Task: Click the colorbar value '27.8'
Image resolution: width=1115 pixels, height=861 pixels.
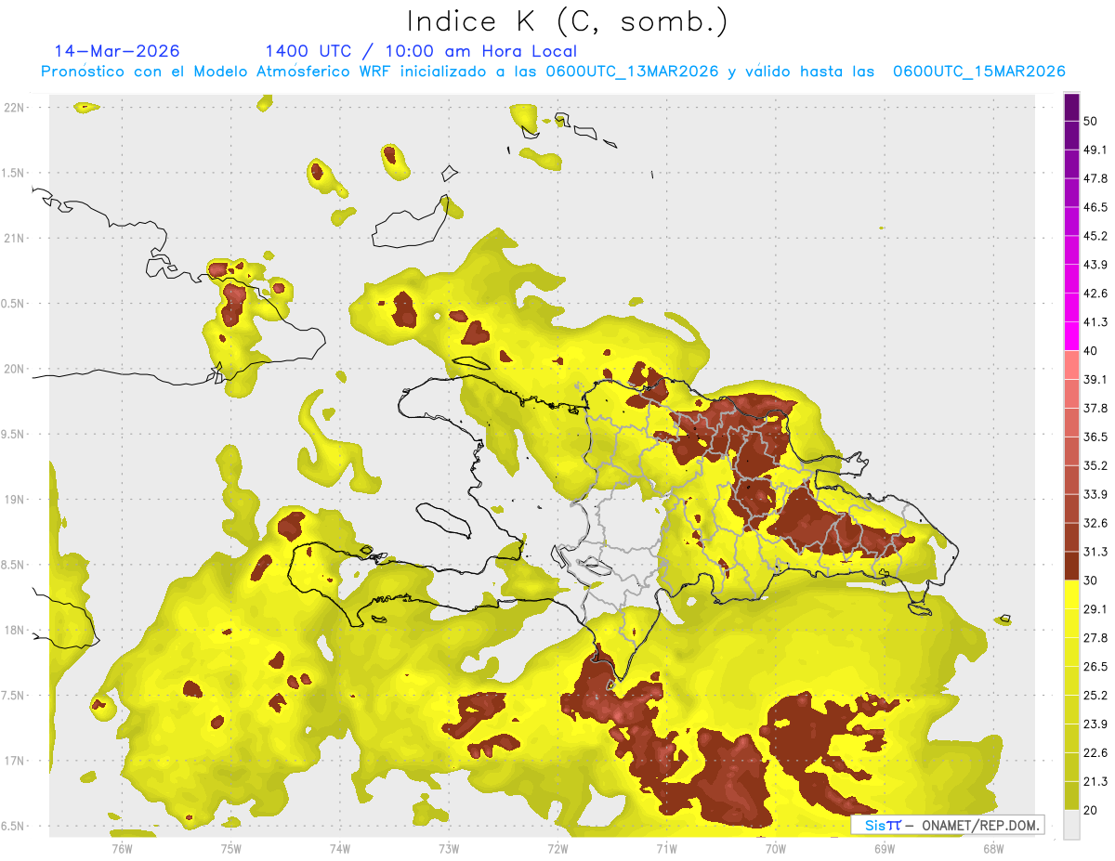Action: coord(1095,638)
